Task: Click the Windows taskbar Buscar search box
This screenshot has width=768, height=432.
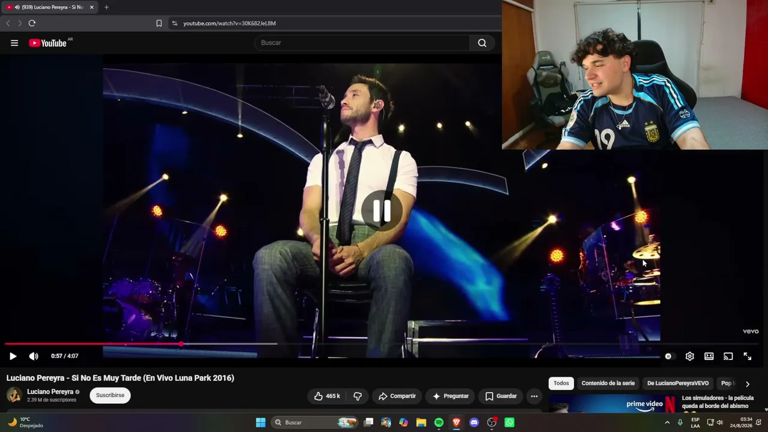Action: [314, 422]
